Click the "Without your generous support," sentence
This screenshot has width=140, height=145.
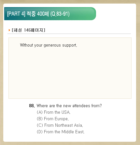click(x=49, y=45)
